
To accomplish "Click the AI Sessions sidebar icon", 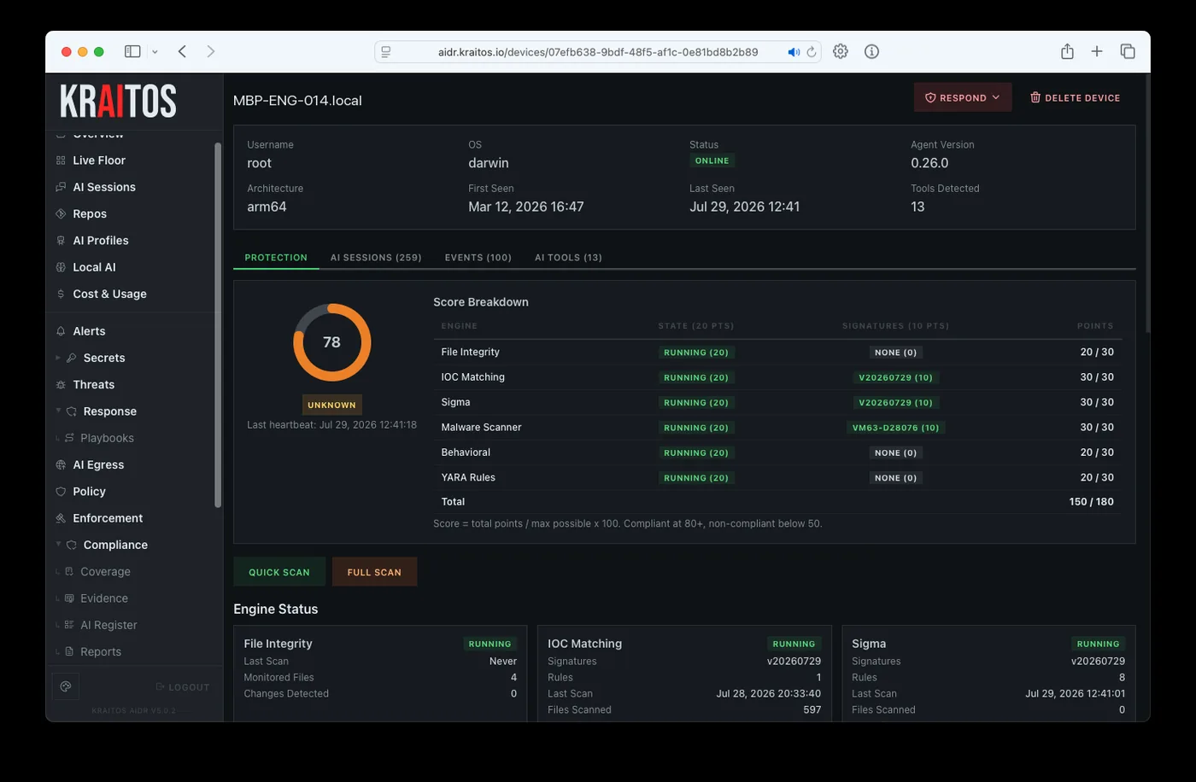I will pyautogui.click(x=61, y=187).
